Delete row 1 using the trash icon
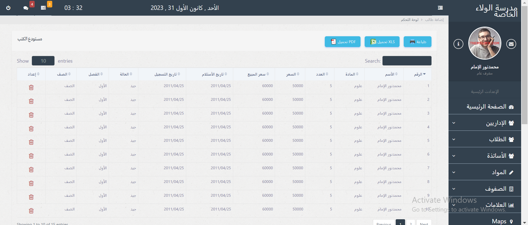The height and width of the screenshot is (225, 528). tap(31, 87)
